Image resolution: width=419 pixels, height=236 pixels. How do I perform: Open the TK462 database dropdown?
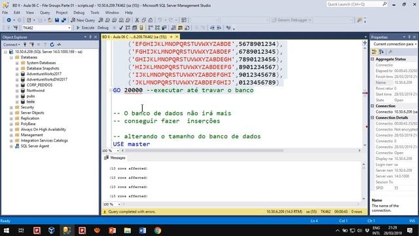tap(69, 28)
